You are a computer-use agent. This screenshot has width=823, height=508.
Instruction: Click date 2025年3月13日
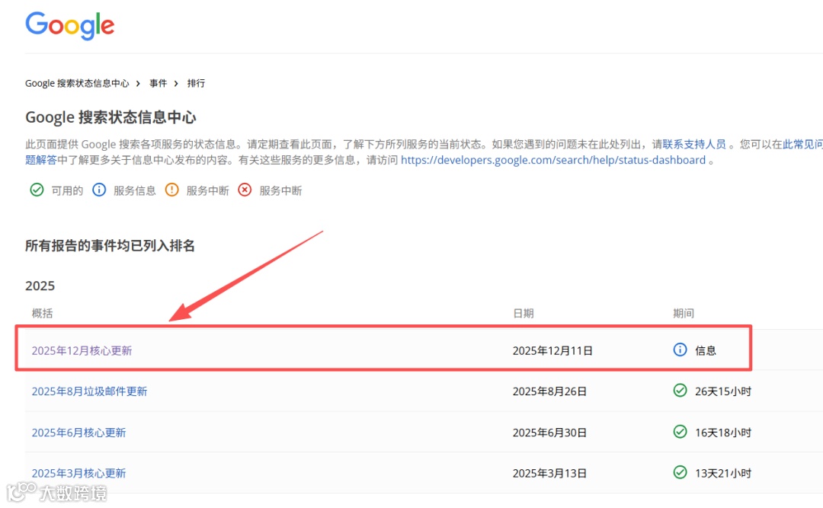549,474
